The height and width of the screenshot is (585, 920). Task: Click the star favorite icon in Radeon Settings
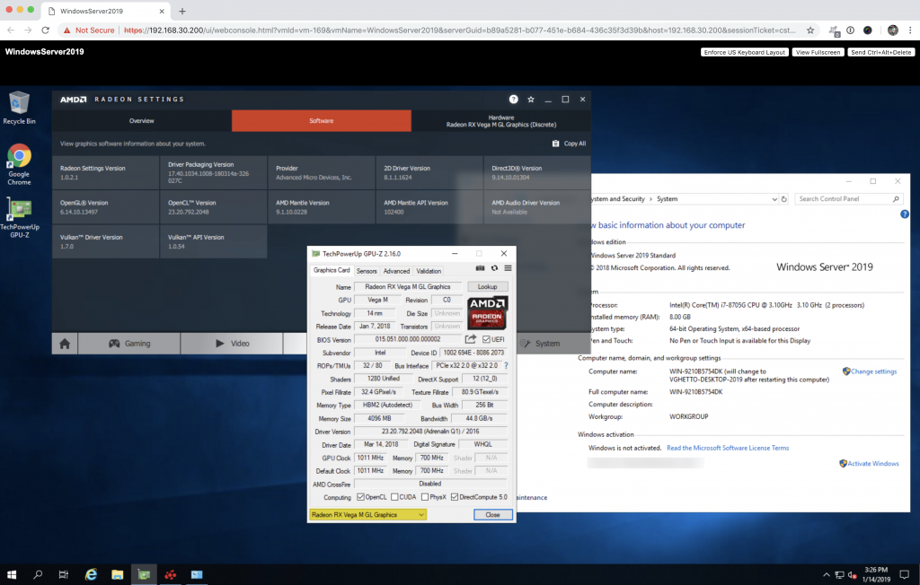[x=531, y=99]
